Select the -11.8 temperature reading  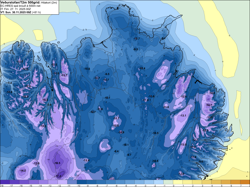pos(145,100)
